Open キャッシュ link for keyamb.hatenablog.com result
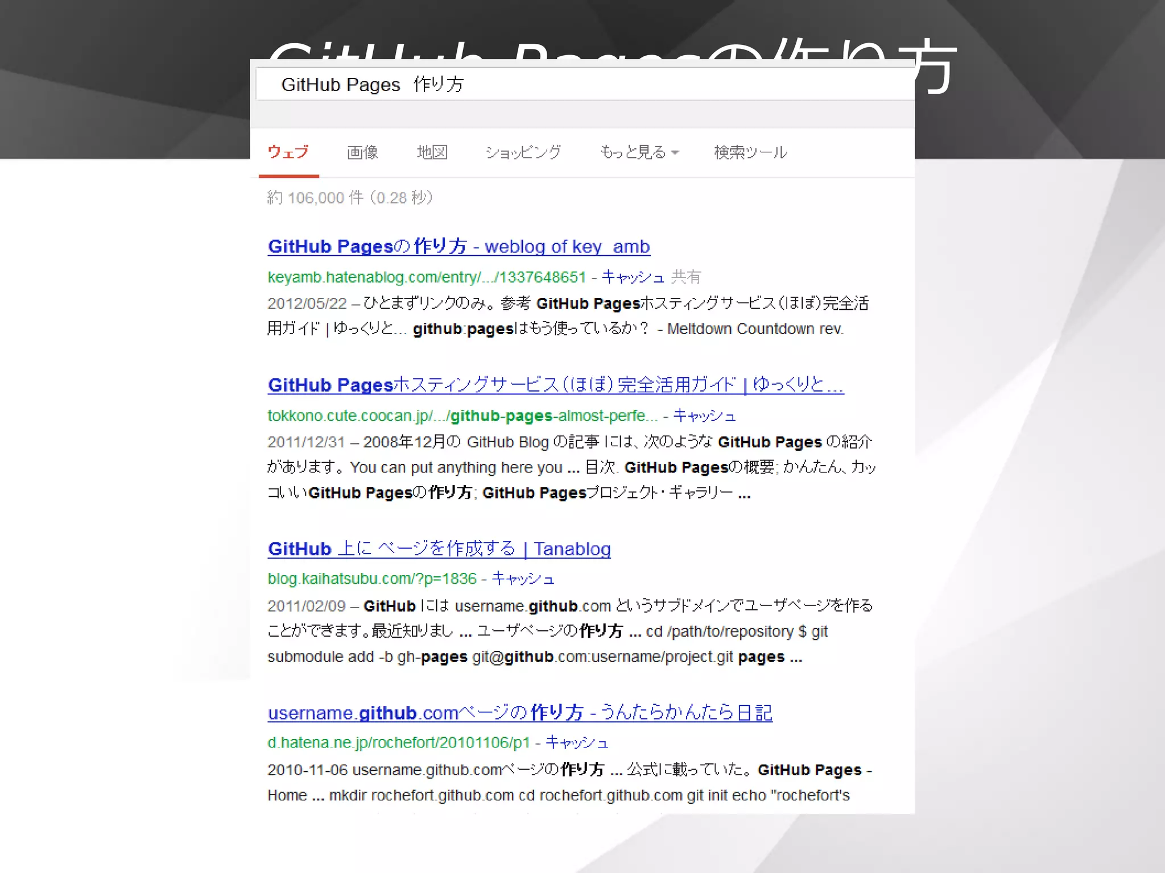The height and width of the screenshot is (873, 1165). click(633, 277)
